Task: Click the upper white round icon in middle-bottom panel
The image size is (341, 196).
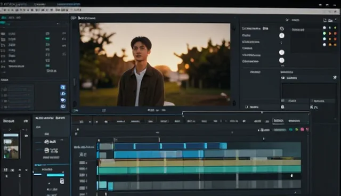Action: pos(46,142)
